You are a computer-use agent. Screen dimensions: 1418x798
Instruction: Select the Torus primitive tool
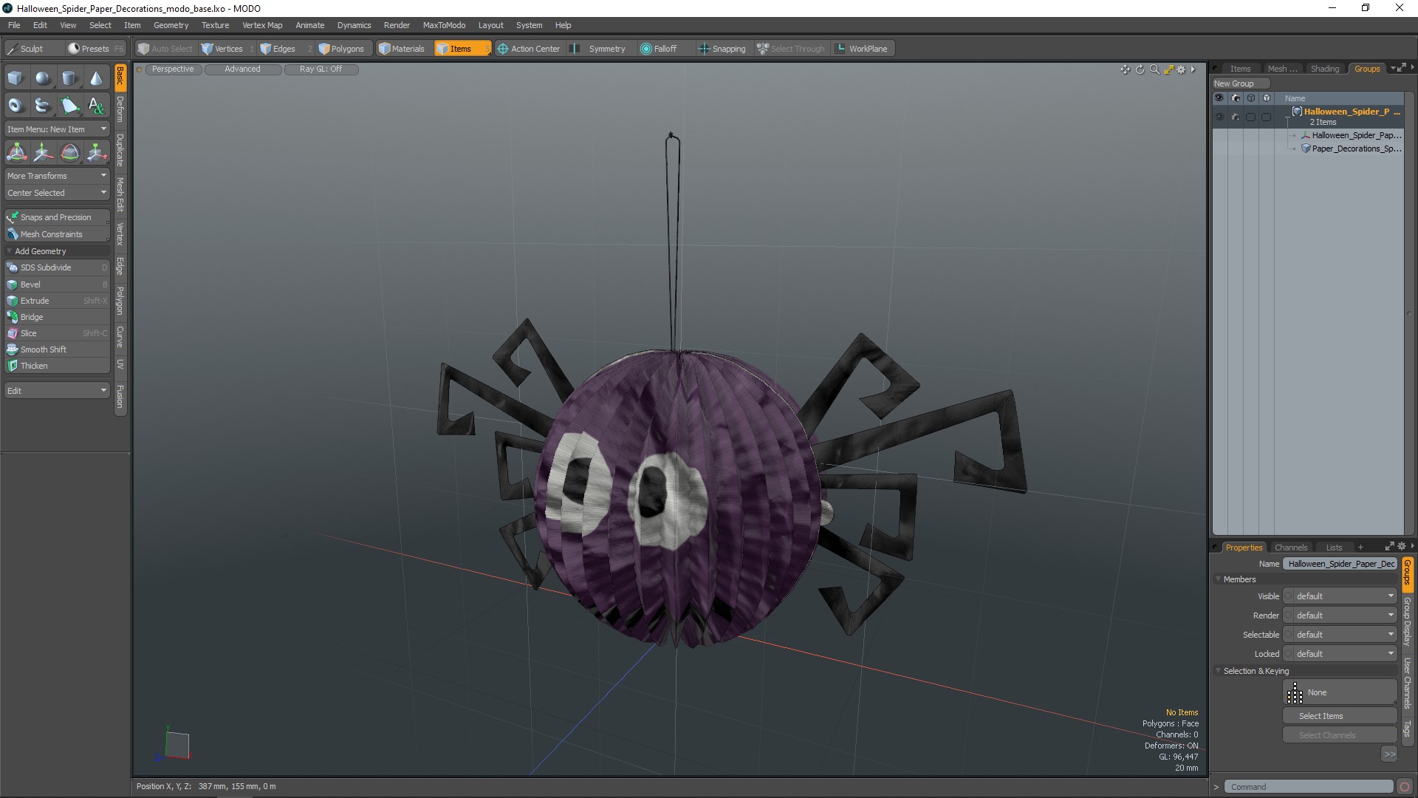[x=15, y=106]
